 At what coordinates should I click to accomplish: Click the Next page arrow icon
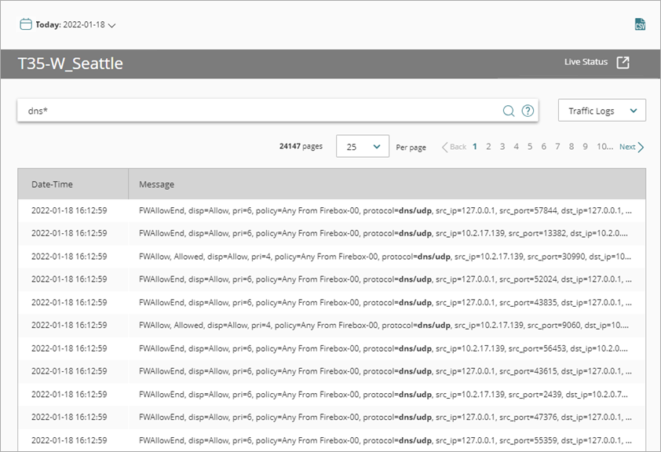pos(641,147)
